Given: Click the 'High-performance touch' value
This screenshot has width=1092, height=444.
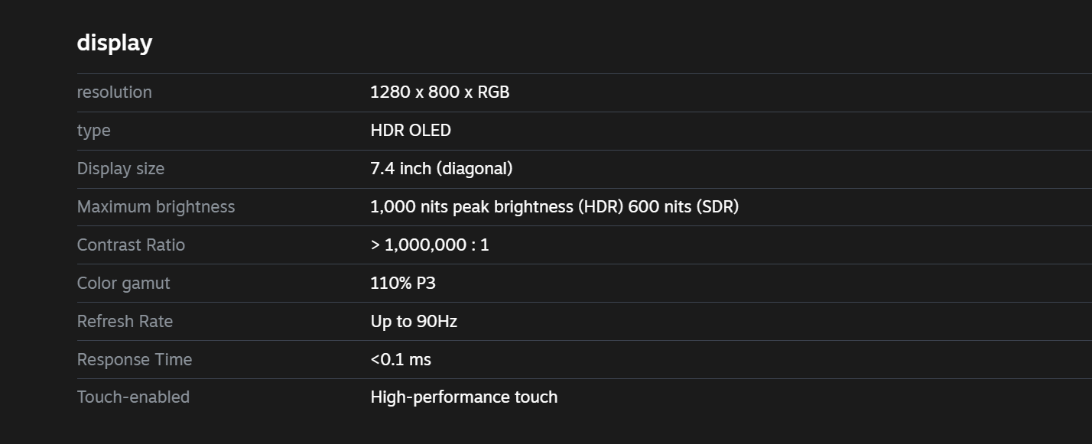Looking at the screenshot, I should [x=464, y=397].
